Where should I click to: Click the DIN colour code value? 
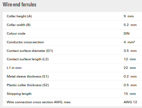coord(126,34)
